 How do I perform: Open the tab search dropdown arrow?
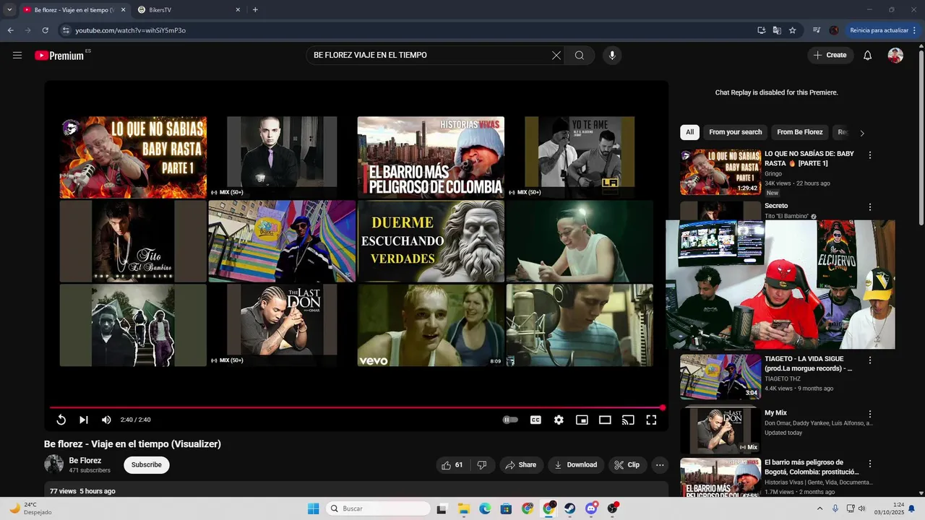(x=9, y=10)
